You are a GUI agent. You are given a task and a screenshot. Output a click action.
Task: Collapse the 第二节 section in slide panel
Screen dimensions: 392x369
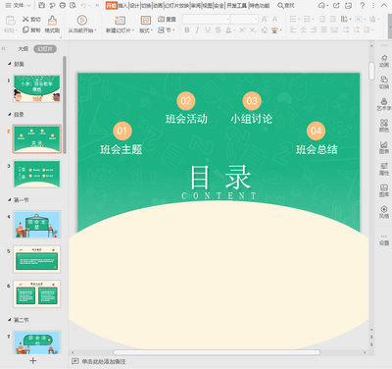9,320
